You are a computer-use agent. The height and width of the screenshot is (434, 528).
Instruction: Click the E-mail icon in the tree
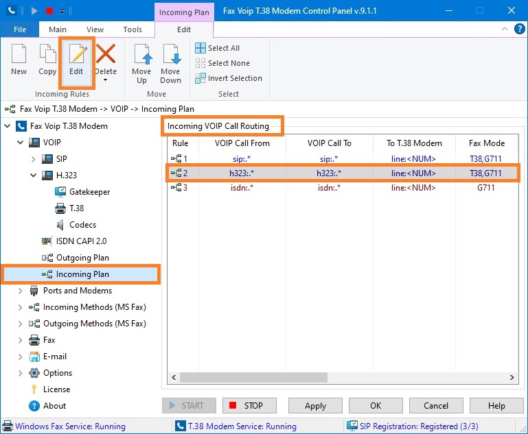pyautogui.click(x=34, y=357)
